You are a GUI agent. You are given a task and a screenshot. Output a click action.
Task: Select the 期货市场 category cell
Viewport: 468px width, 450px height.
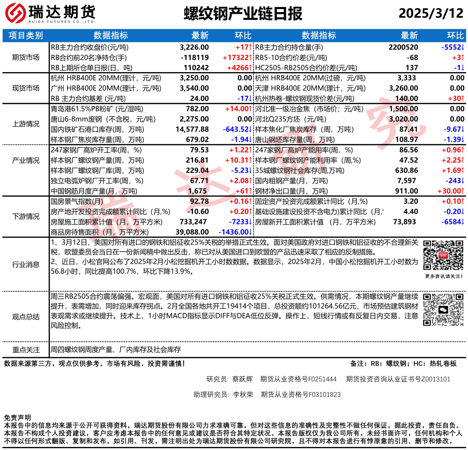tap(25, 57)
